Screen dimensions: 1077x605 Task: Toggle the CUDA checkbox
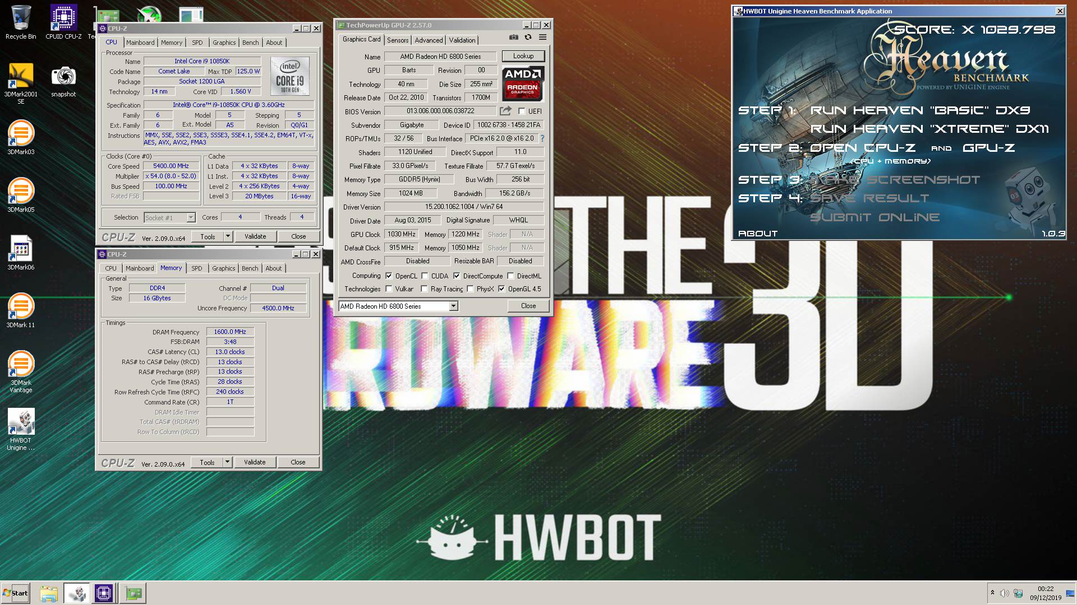(425, 276)
